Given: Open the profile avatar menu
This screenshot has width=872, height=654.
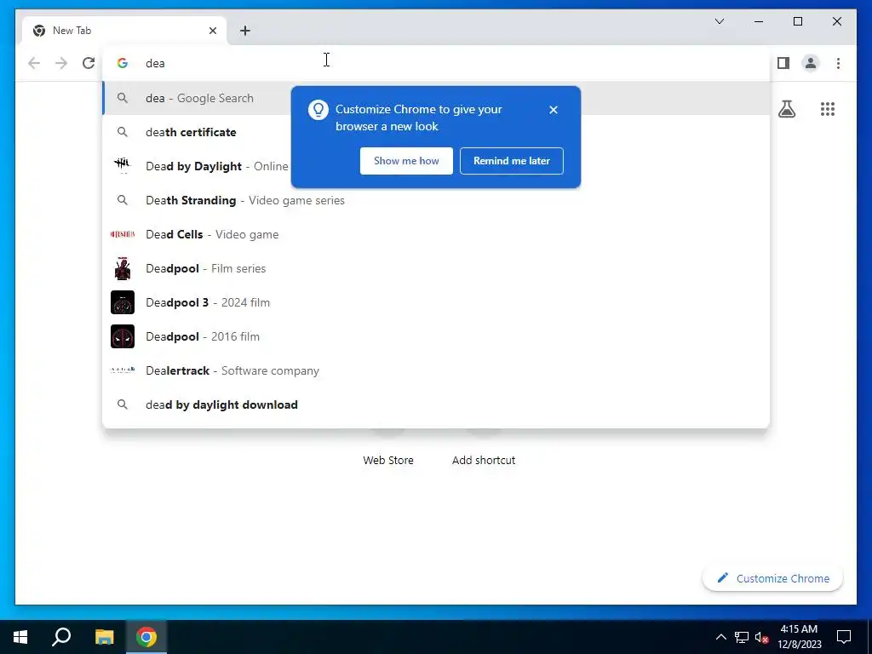Looking at the screenshot, I should (x=811, y=63).
